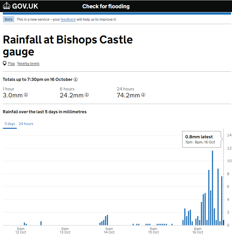
Task: Follow the feedback link
Action: (68, 19)
